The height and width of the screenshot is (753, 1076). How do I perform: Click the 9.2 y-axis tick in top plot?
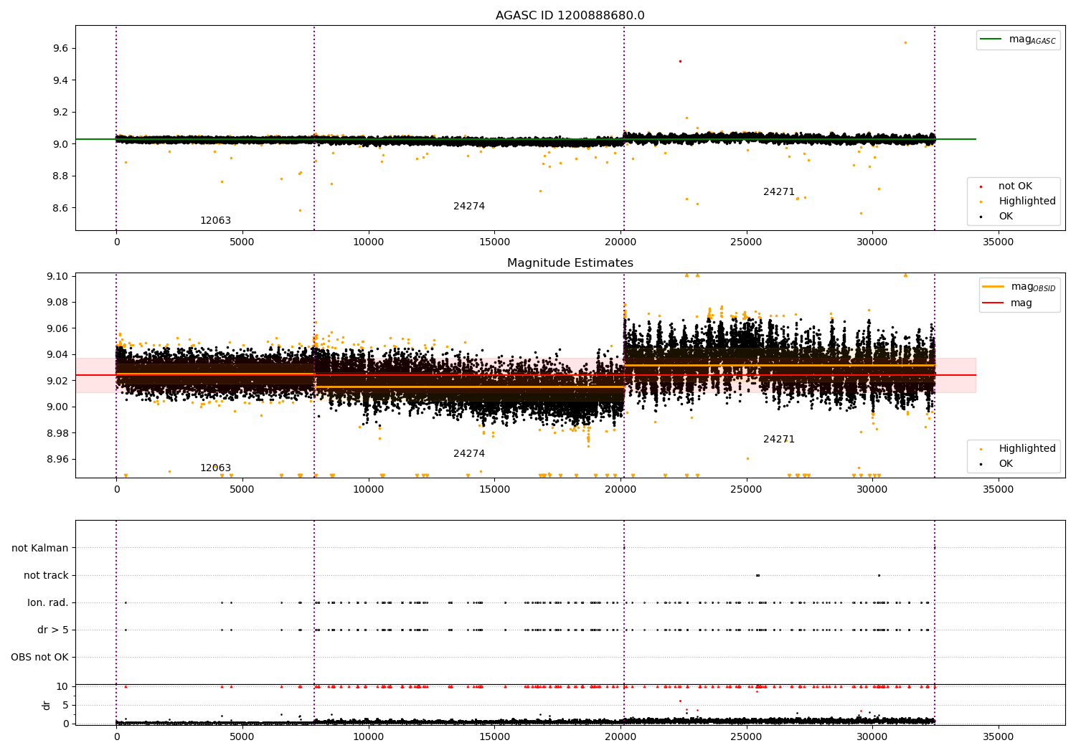[60, 112]
